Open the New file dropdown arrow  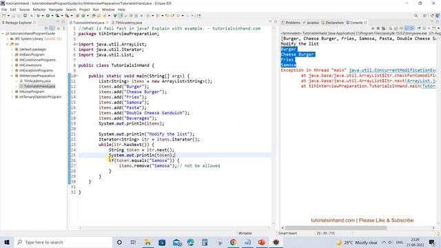tap(8, 15)
